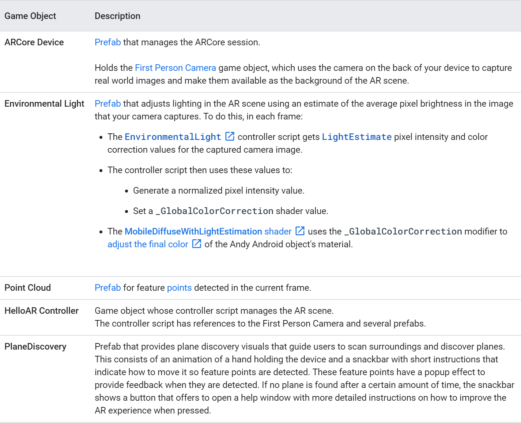
Task: Select the 'PlaneDiscovery' cell text
Action: [35, 347]
